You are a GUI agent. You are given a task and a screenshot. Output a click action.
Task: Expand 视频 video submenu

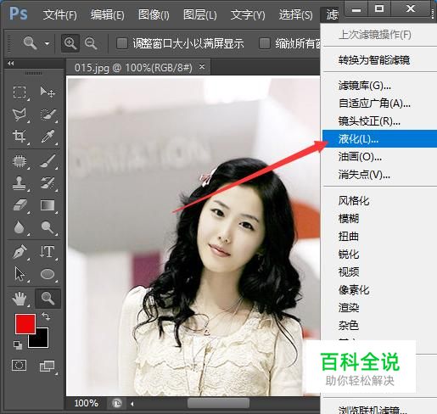[379, 272]
